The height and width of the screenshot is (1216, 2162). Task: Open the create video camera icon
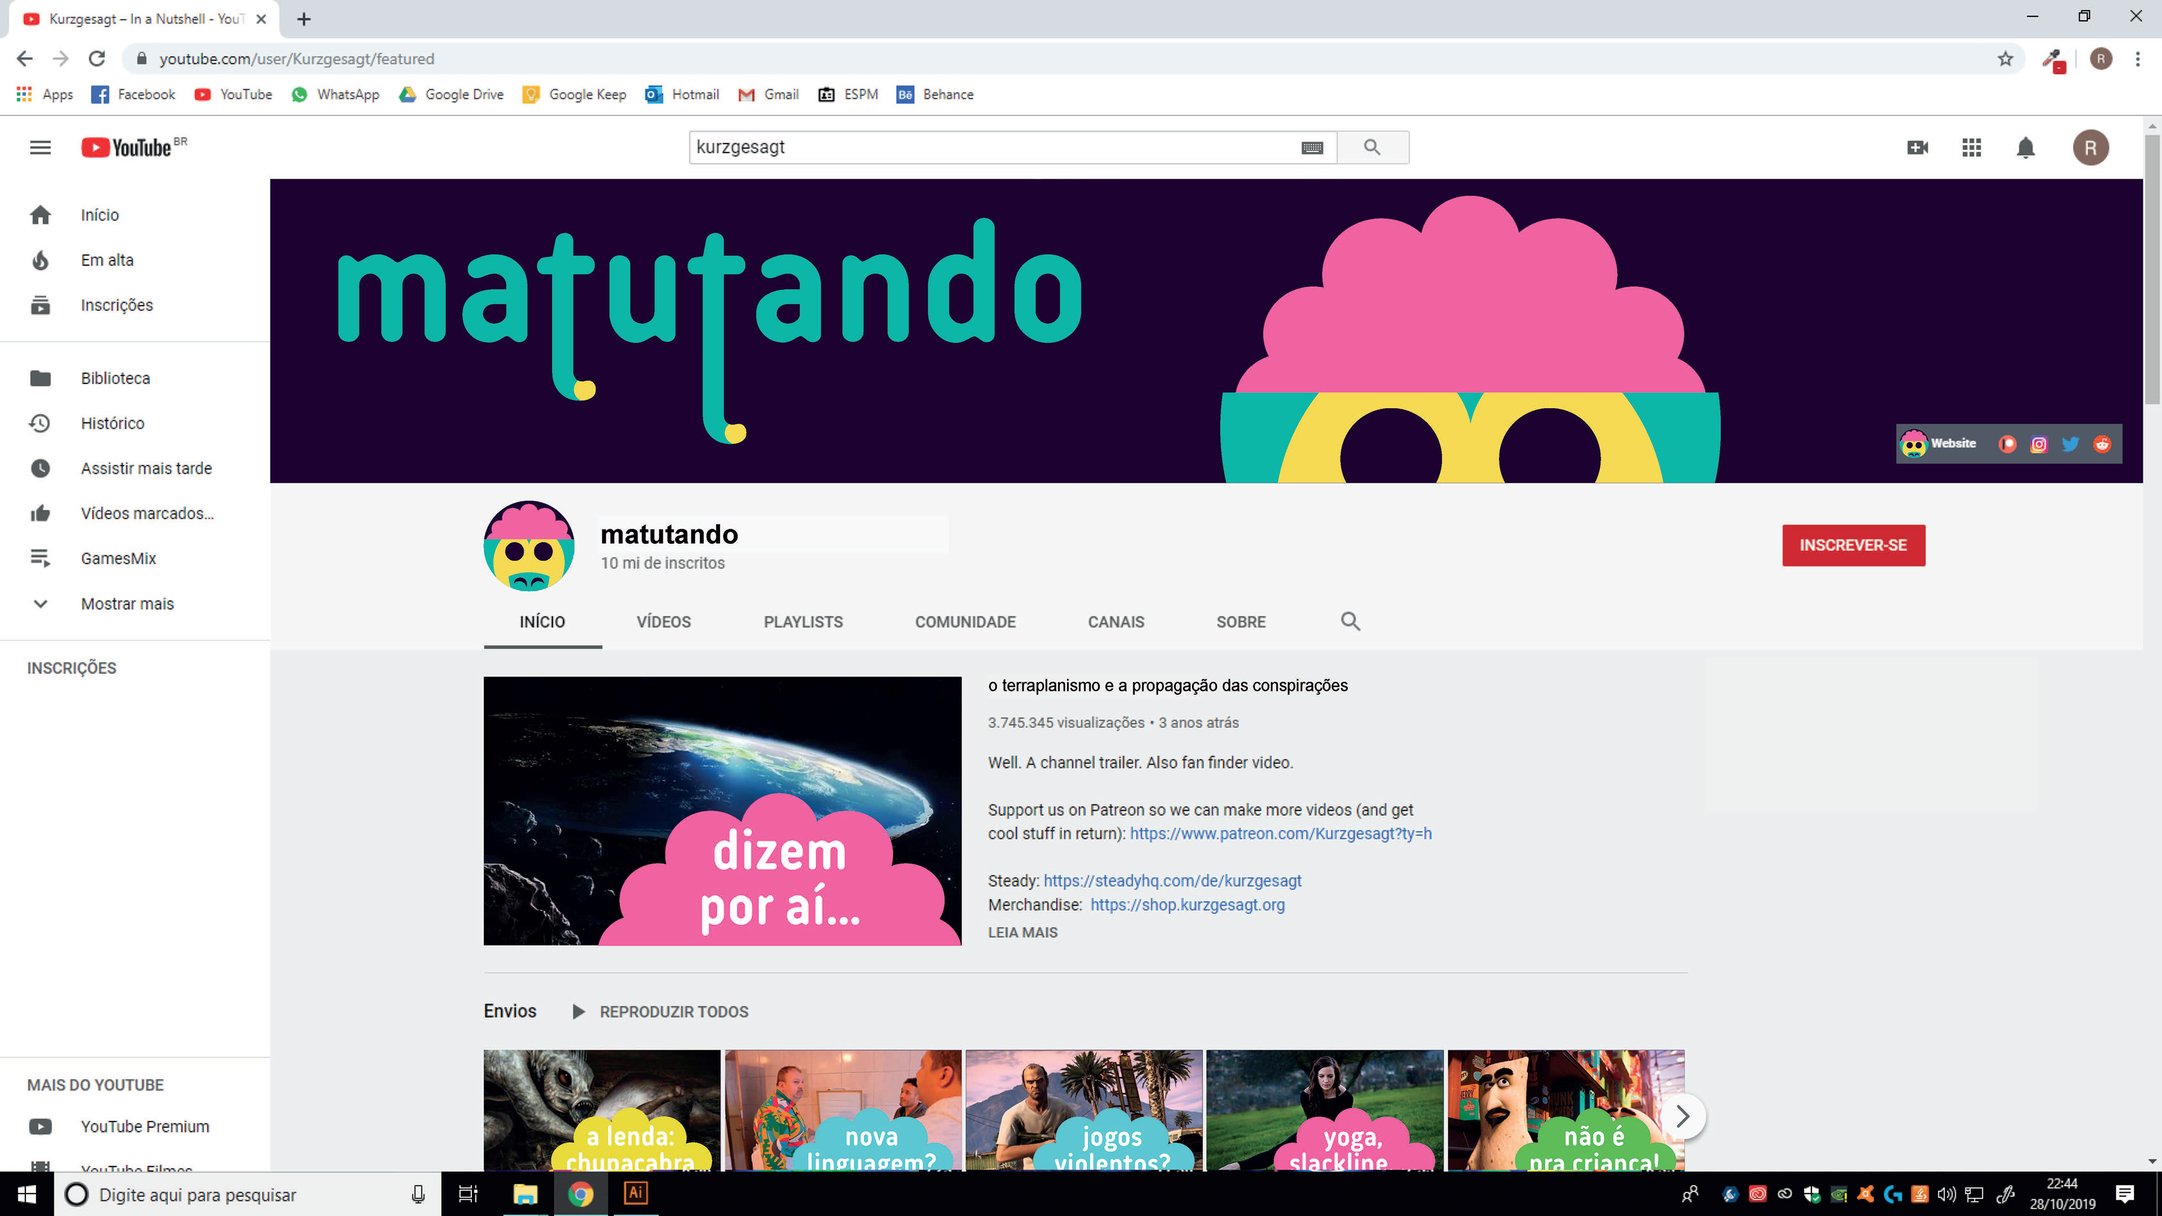coord(1917,147)
